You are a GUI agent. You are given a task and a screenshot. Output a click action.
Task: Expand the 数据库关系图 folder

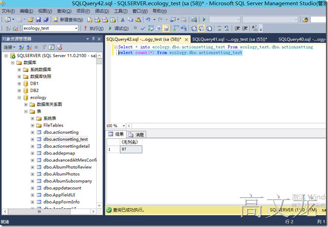(26, 105)
